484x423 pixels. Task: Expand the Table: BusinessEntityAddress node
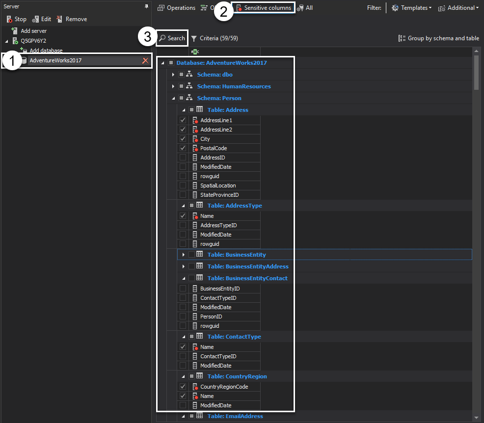[184, 266]
